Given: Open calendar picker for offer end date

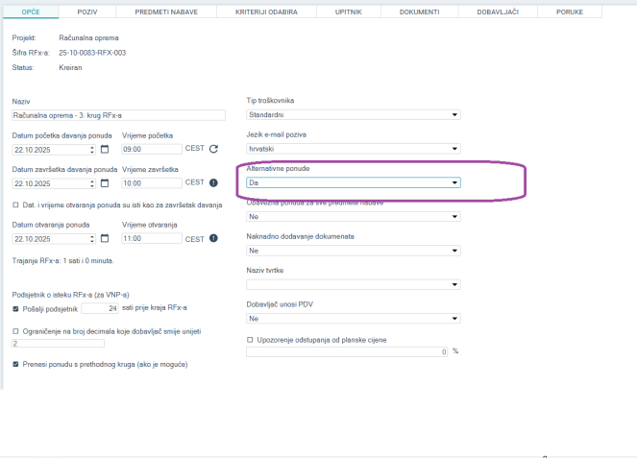Looking at the screenshot, I should coord(105,182).
